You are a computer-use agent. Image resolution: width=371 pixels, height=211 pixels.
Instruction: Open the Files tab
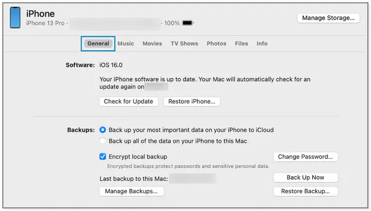pos(241,43)
